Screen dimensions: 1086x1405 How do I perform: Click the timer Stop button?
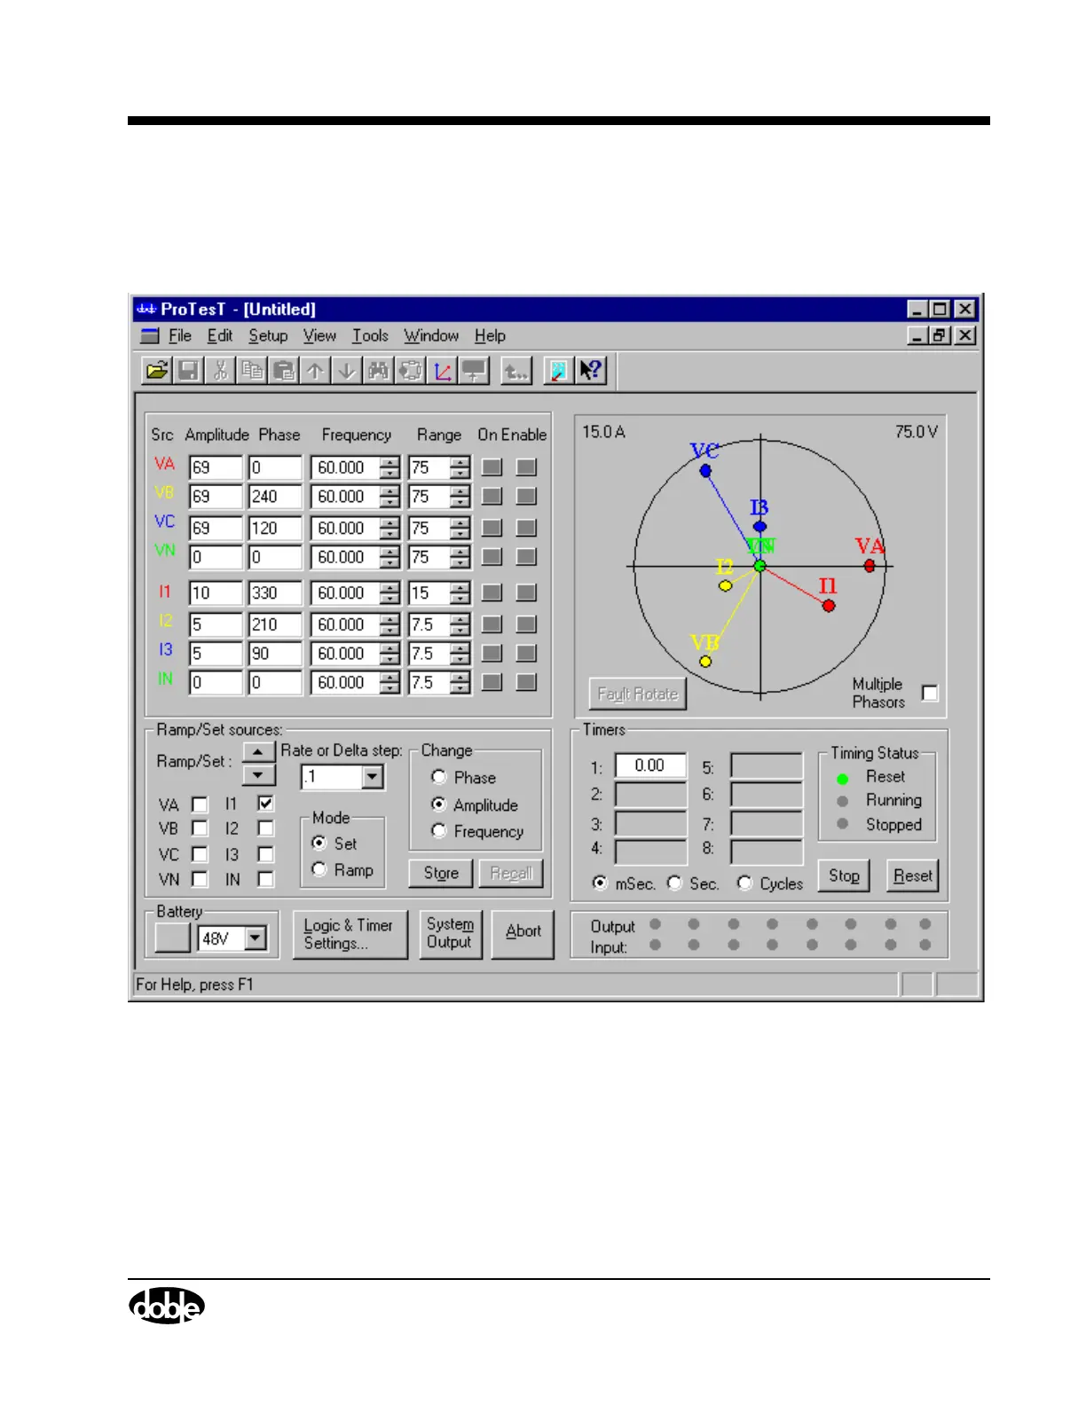[844, 875]
